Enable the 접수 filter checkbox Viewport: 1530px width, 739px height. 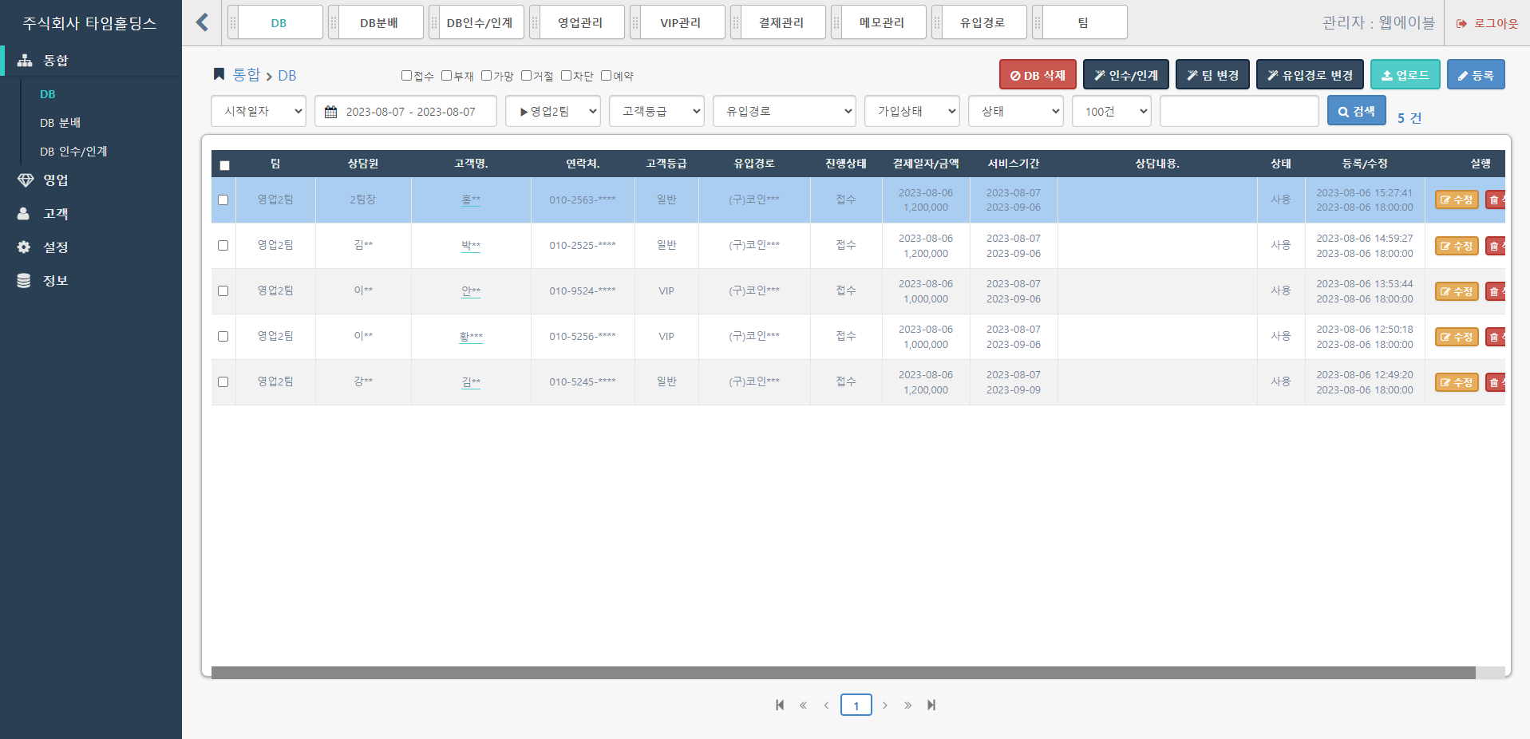pyautogui.click(x=405, y=75)
